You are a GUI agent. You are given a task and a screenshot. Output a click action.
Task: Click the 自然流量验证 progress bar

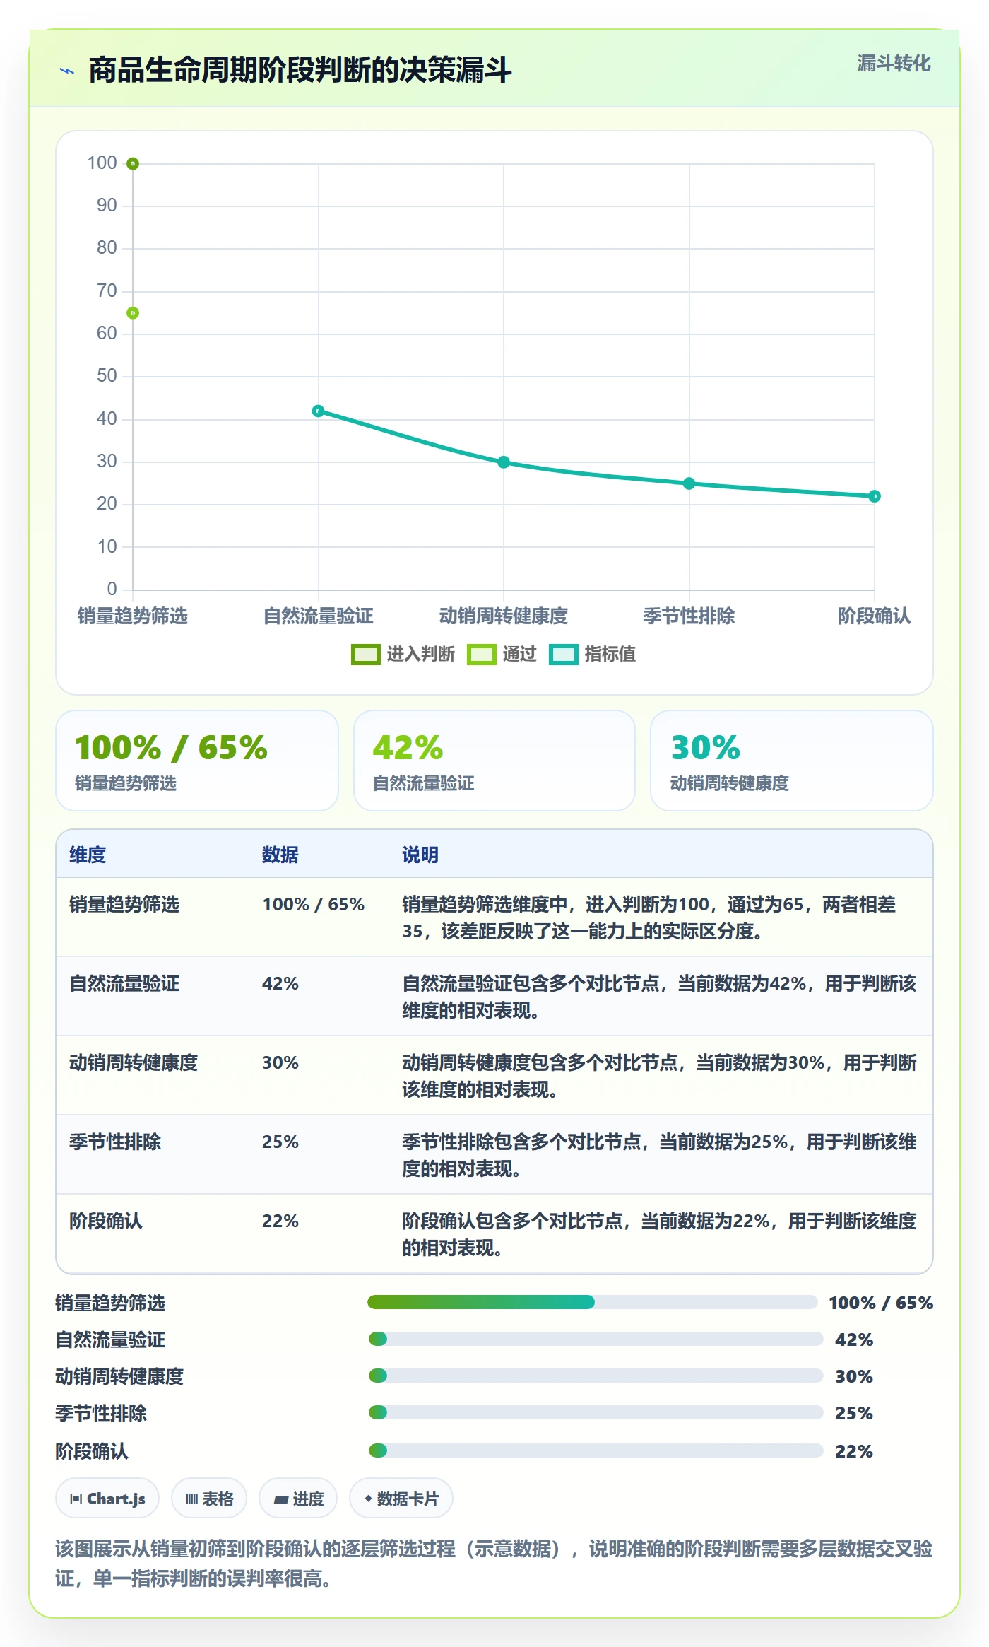pos(596,1339)
